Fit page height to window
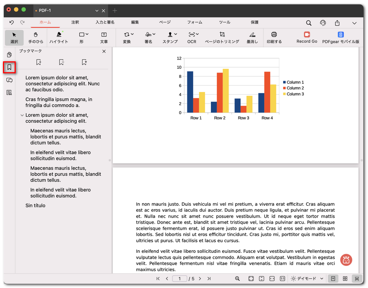The width and height of the screenshot is (368, 288). tap(261, 279)
